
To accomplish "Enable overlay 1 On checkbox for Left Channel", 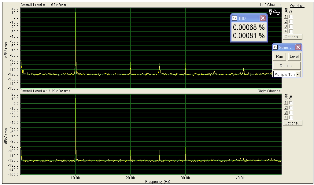I will point(291,17).
